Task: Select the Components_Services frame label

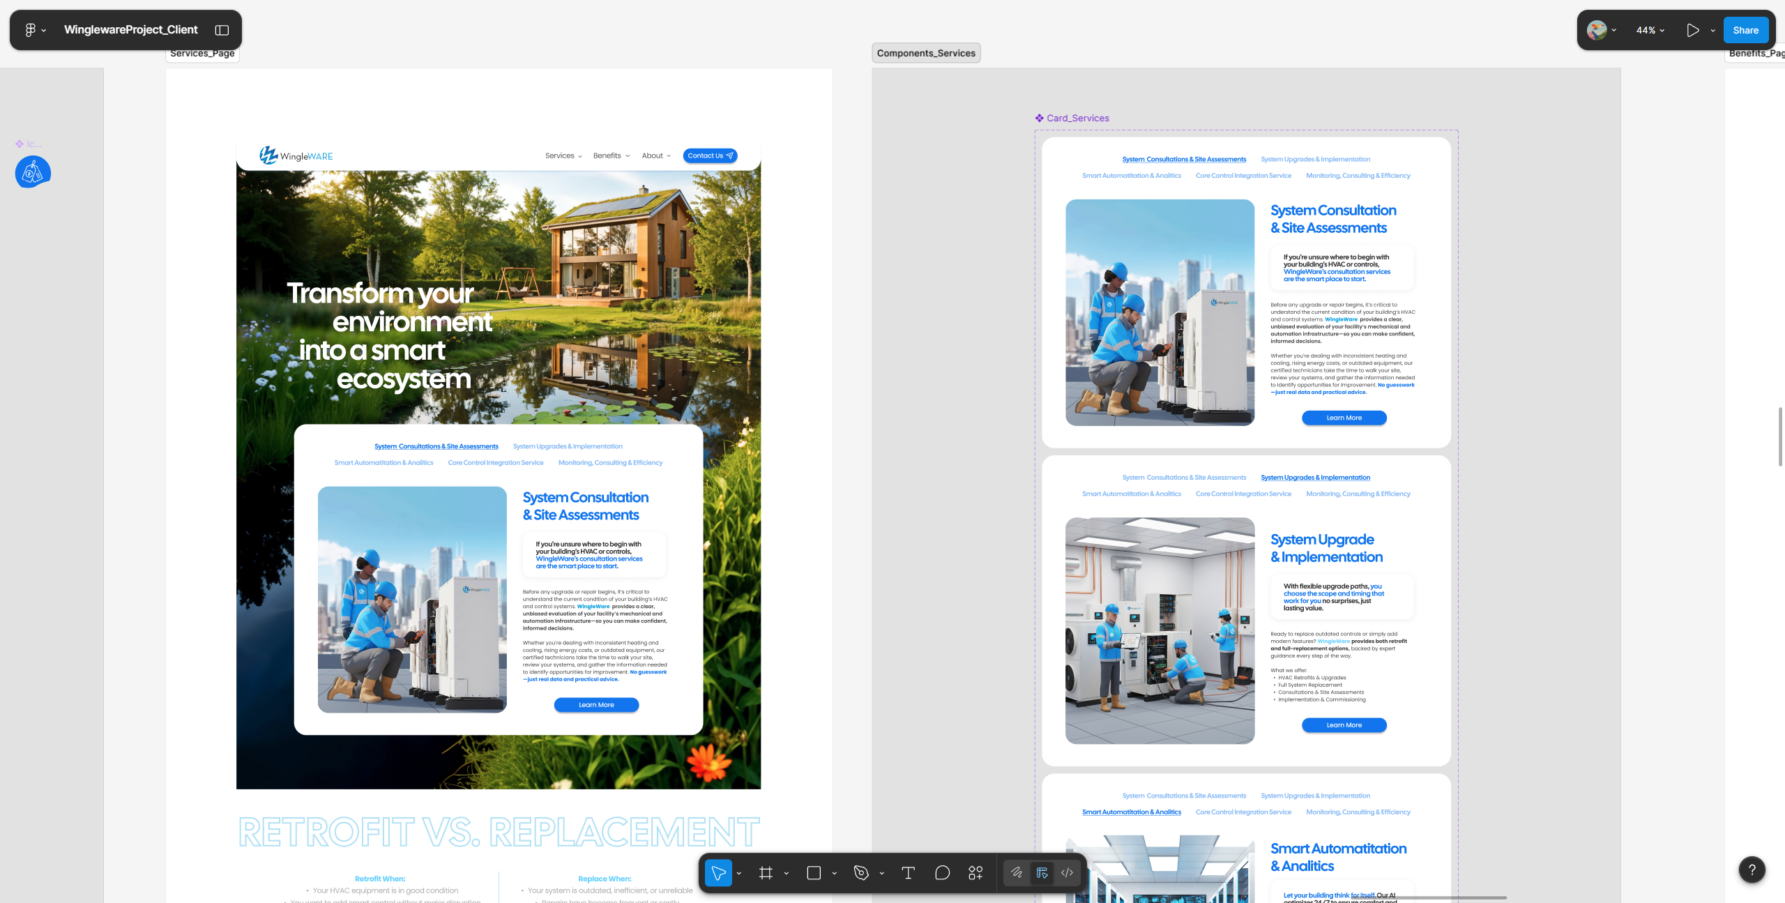Action: point(926,53)
